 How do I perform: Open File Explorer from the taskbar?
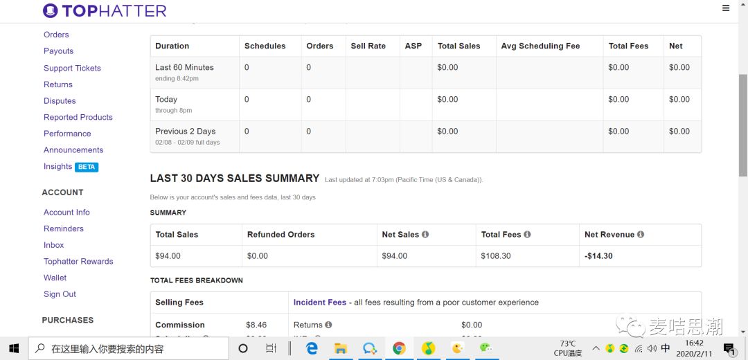341,348
